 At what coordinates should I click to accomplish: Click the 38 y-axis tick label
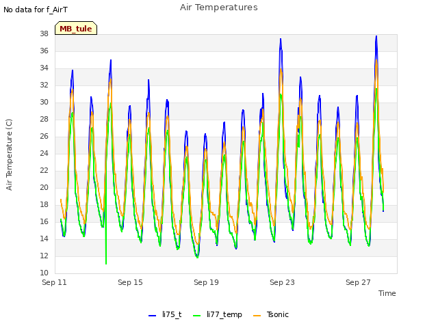pos(44,33)
